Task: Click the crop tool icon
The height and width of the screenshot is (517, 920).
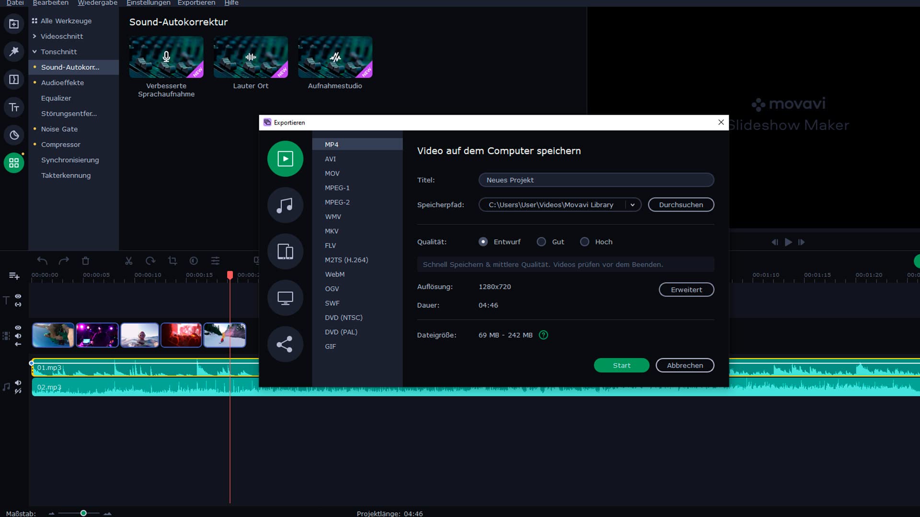Action: (172, 261)
